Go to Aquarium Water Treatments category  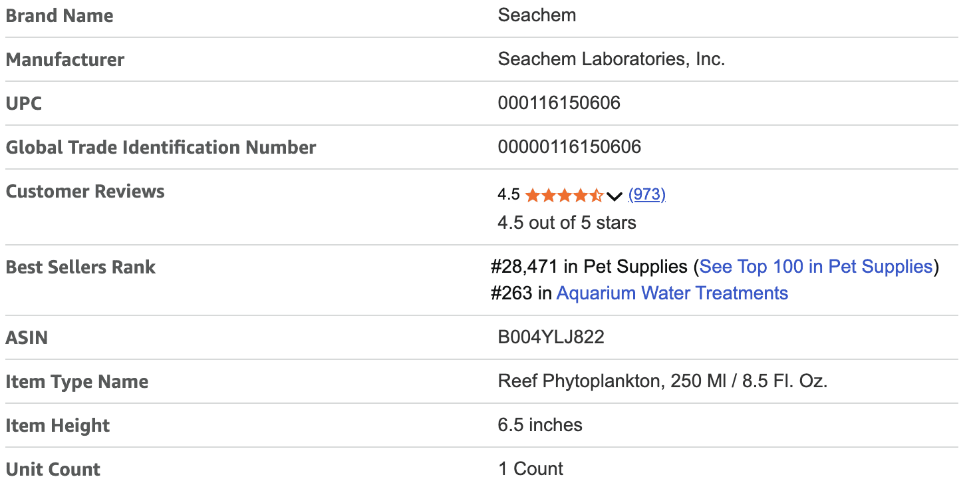[x=672, y=293]
